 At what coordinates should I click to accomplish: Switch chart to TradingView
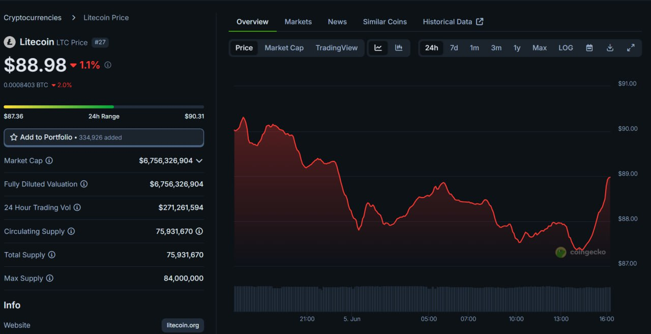click(337, 48)
